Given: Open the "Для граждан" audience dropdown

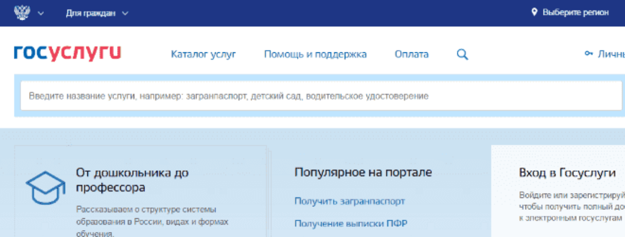Looking at the screenshot, I should point(97,13).
